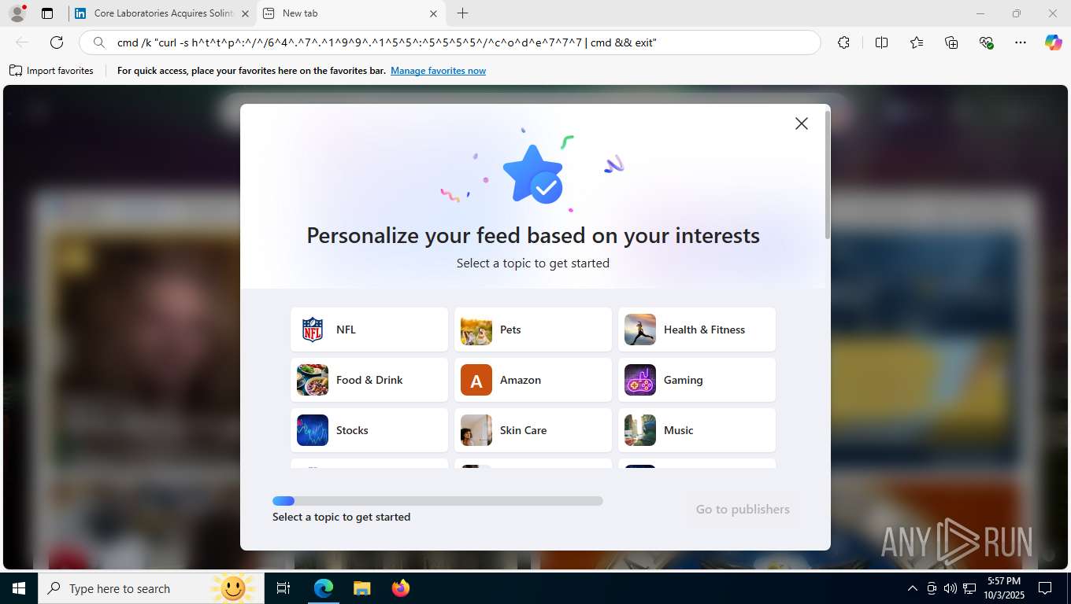Open the Manage favorites now link
Screen dimensions: 1071x604
coord(438,71)
